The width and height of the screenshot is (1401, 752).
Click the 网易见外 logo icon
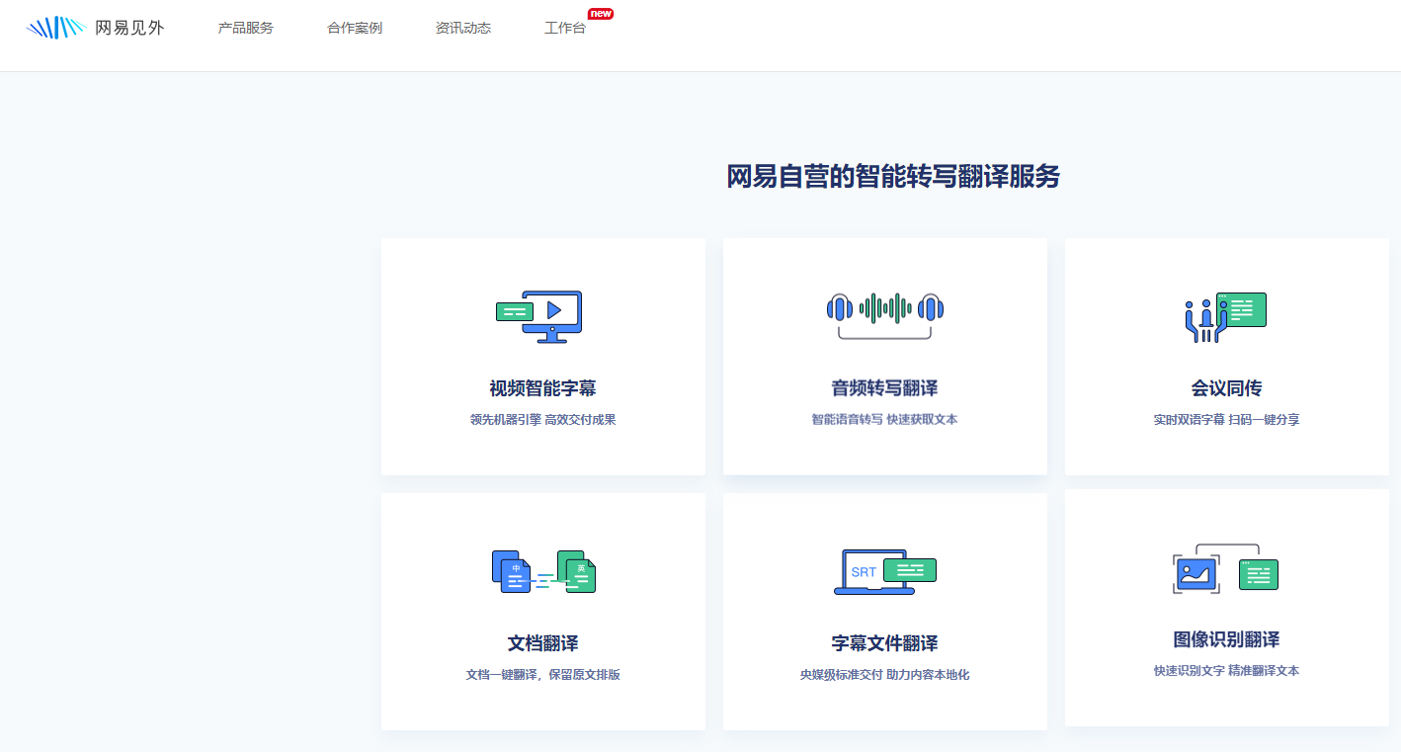pyautogui.click(x=55, y=28)
